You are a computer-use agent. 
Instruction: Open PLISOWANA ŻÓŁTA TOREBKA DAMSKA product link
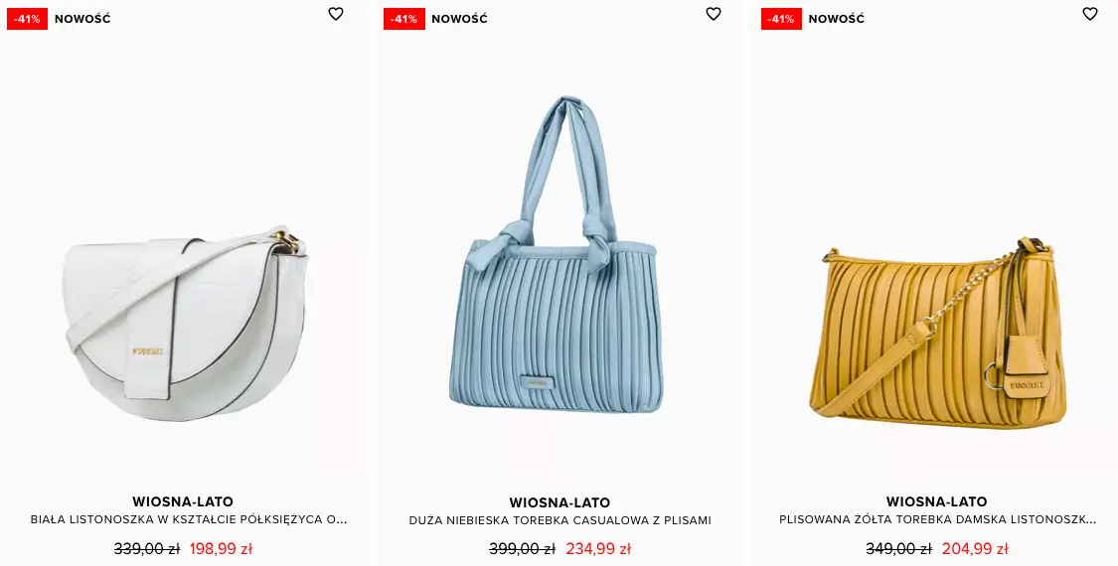pyautogui.click(x=937, y=519)
